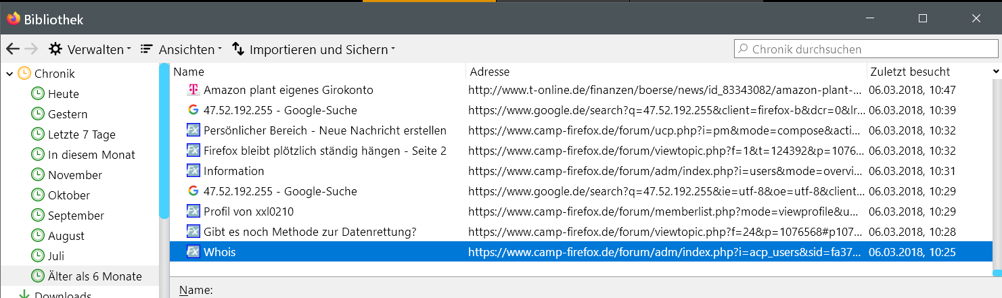Click the clock icon next to Heute

pos(37,94)
